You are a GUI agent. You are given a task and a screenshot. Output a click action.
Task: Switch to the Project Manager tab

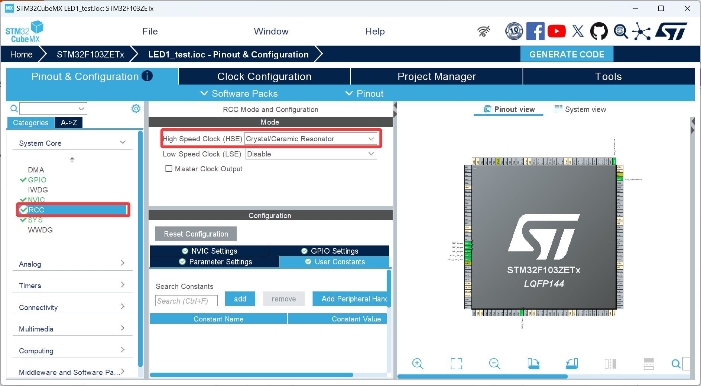click(x=436, y=76)
